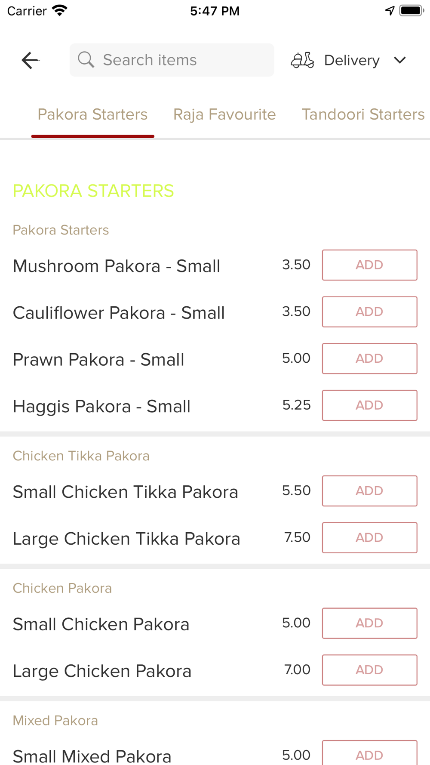Open the Tandoori Starters tab

point(363,114)
